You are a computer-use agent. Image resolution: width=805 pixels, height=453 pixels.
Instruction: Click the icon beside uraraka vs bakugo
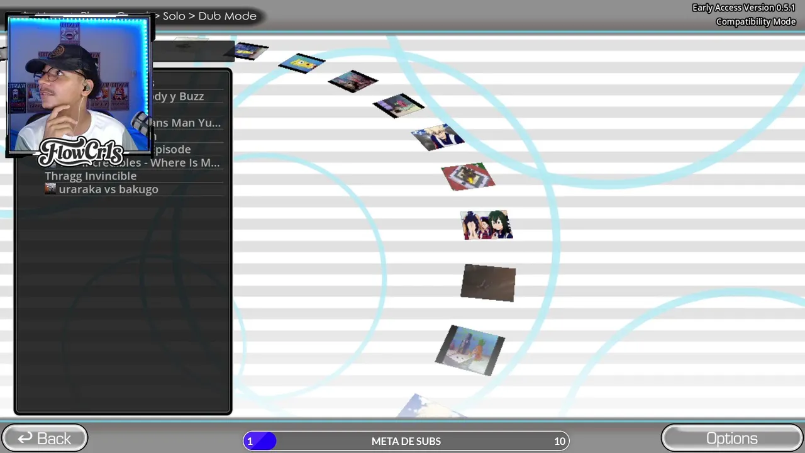pyautogui.click(x=50, y=189)
